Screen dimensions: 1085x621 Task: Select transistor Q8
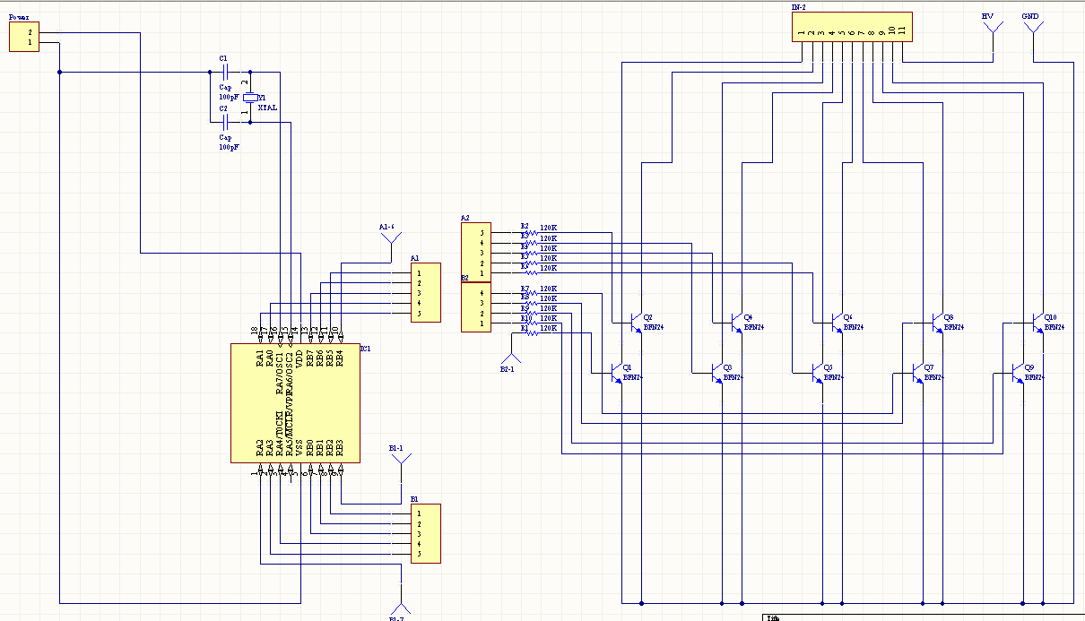click(937, 323)
